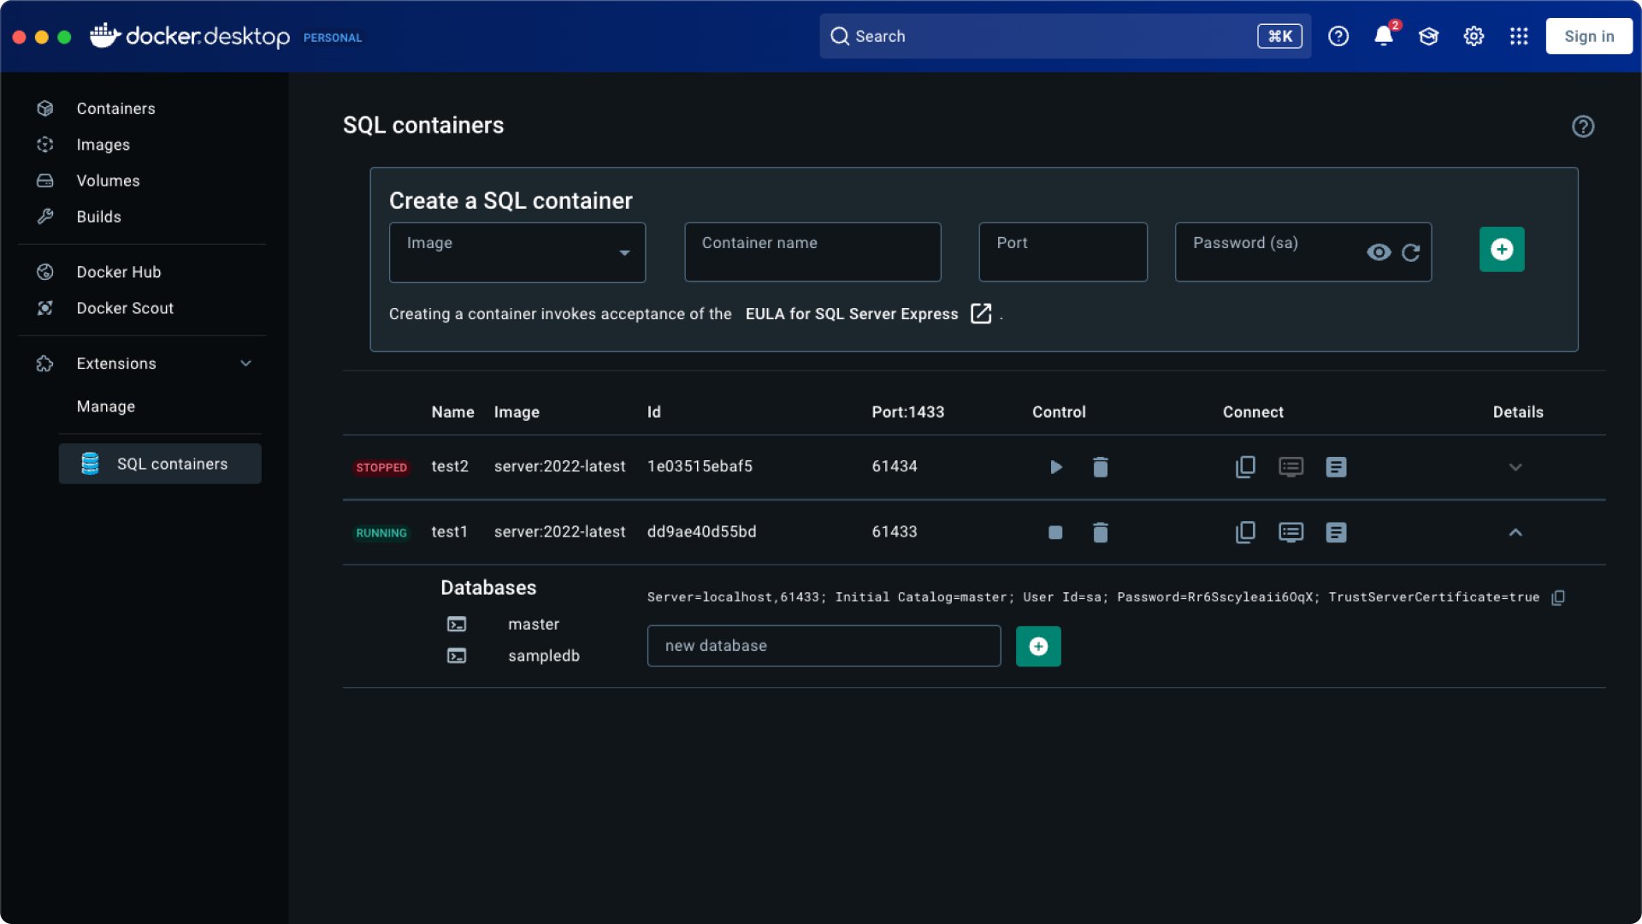Open the EULA for SQL Server Express link

(x=851, y=314)
